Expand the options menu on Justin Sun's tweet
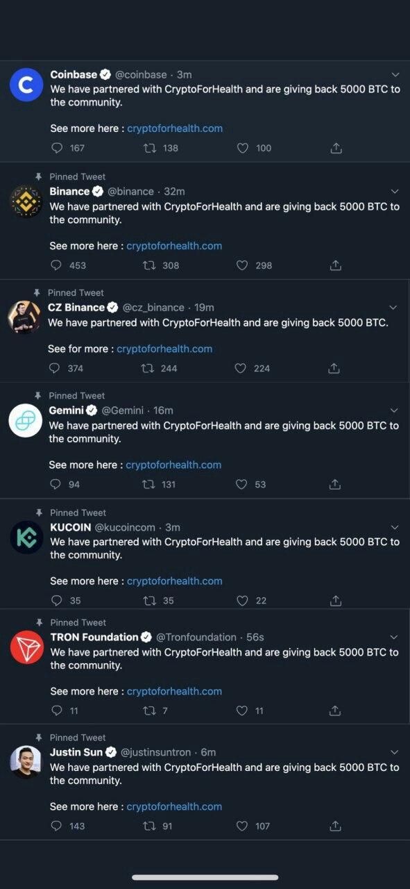This screenshot has width=410, height=889. [x=394, y=752]
